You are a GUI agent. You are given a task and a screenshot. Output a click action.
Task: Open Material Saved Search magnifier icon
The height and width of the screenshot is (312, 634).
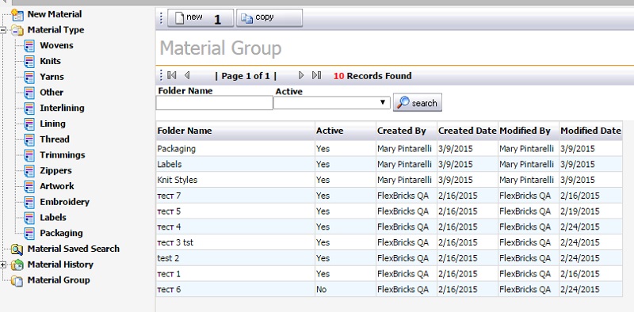[x=17, y=249]
